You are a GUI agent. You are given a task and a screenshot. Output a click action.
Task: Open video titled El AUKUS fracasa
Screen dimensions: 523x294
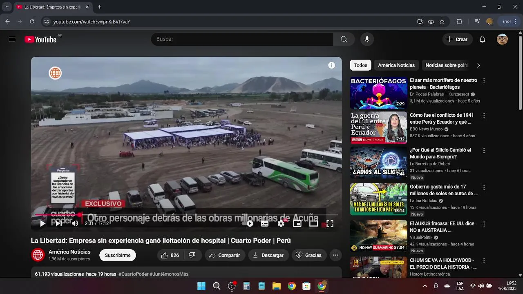tap(442, 227)
